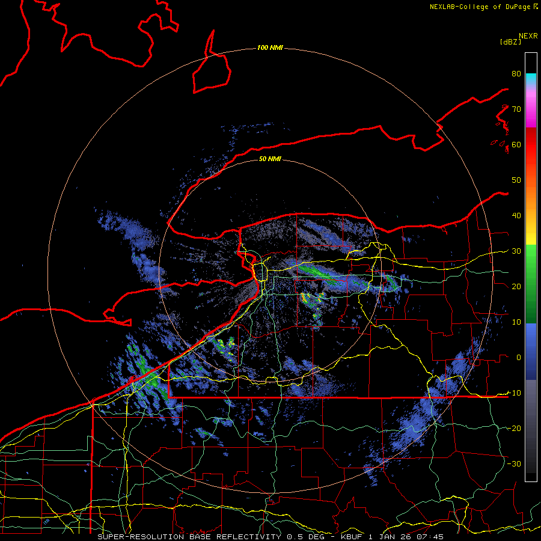Click the 30 value on the dBZ scale
This screenshot has height=541, width=541.
[516, 251]
